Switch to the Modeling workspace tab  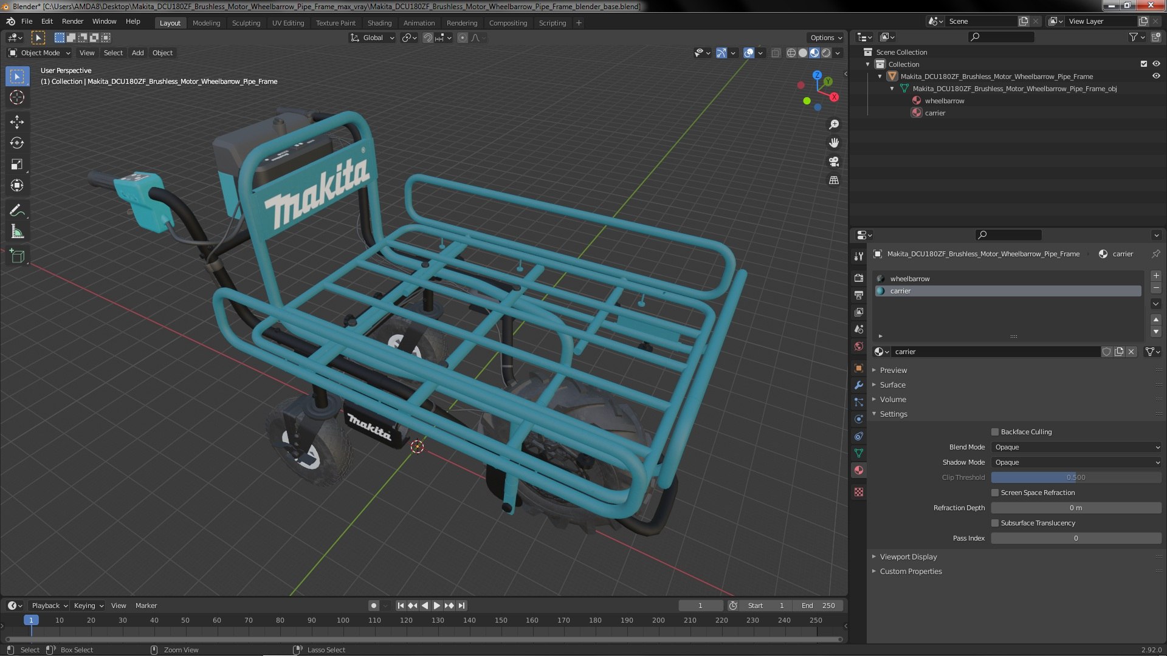tap(206, 23)
